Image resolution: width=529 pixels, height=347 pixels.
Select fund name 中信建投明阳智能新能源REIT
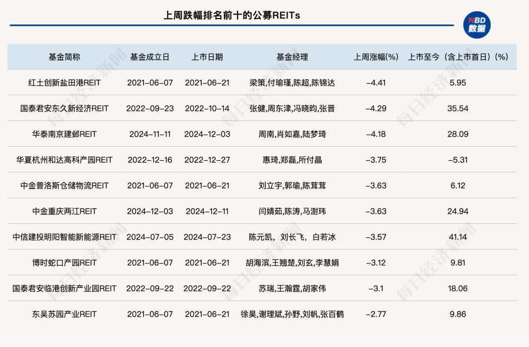64,237
